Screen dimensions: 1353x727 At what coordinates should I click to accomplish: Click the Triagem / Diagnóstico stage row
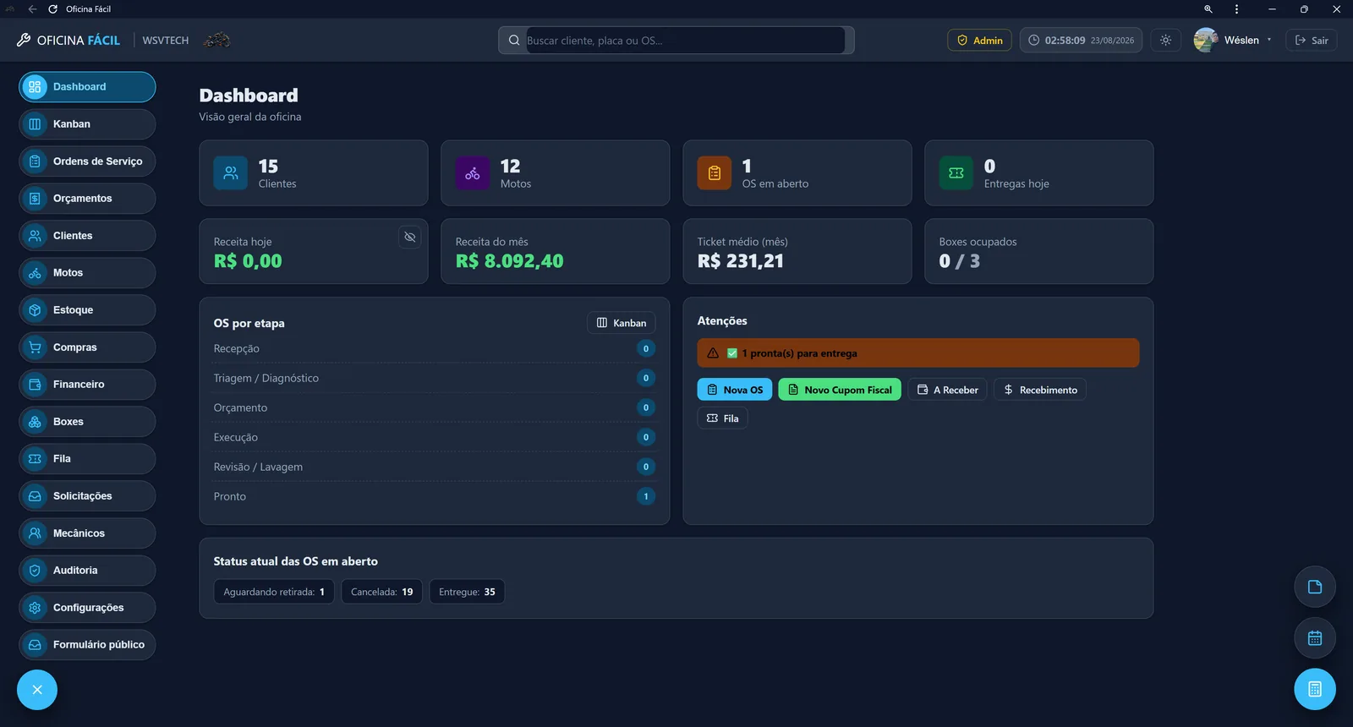coord(434,379)
